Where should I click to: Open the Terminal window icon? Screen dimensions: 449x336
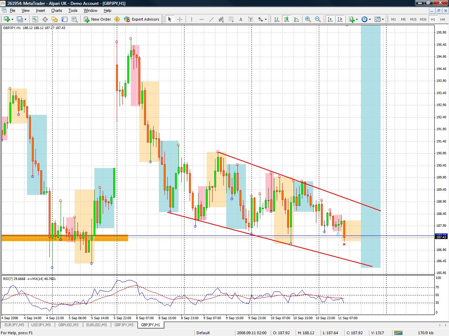65,19
